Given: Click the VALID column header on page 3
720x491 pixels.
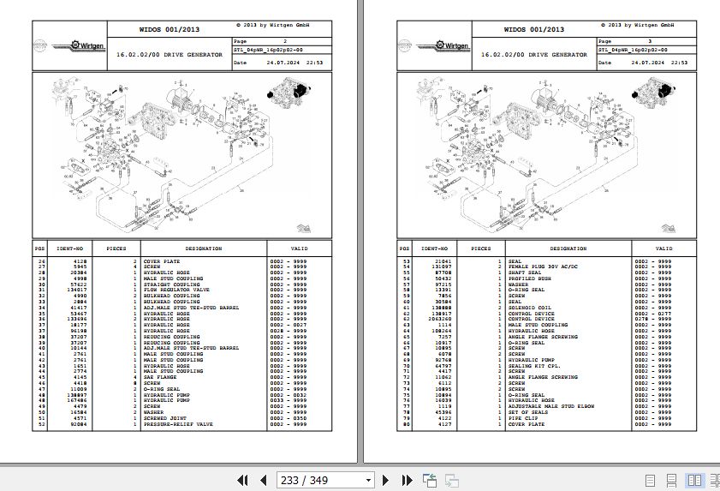Looking at the screenshot, I should [663, 248].
